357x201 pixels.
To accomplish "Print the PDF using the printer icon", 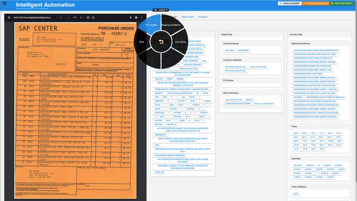I will [x=136, y=17].
